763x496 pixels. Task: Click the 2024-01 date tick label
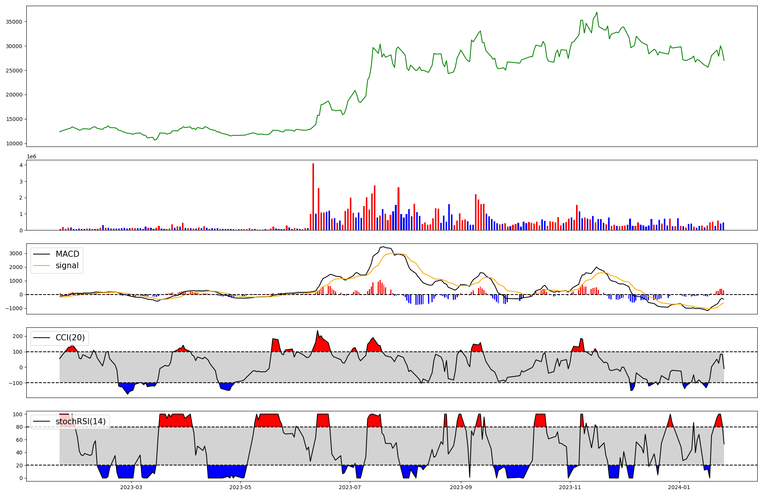[679, 487]
